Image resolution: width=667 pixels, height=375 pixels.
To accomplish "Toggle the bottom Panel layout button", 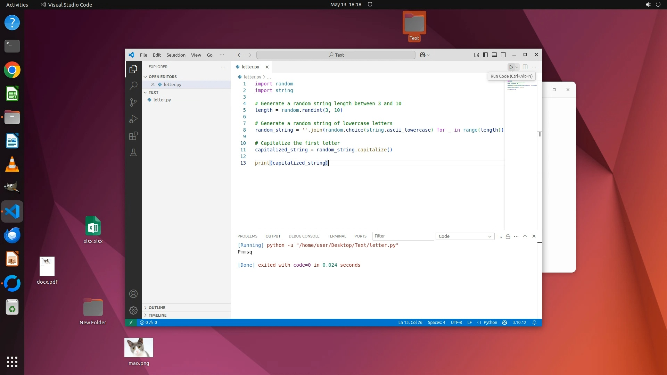I will tap(494, 55).
